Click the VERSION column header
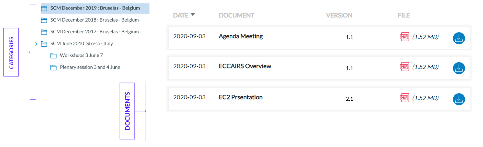Viewport: 483px width, 147px height. (x=339, y=16)
